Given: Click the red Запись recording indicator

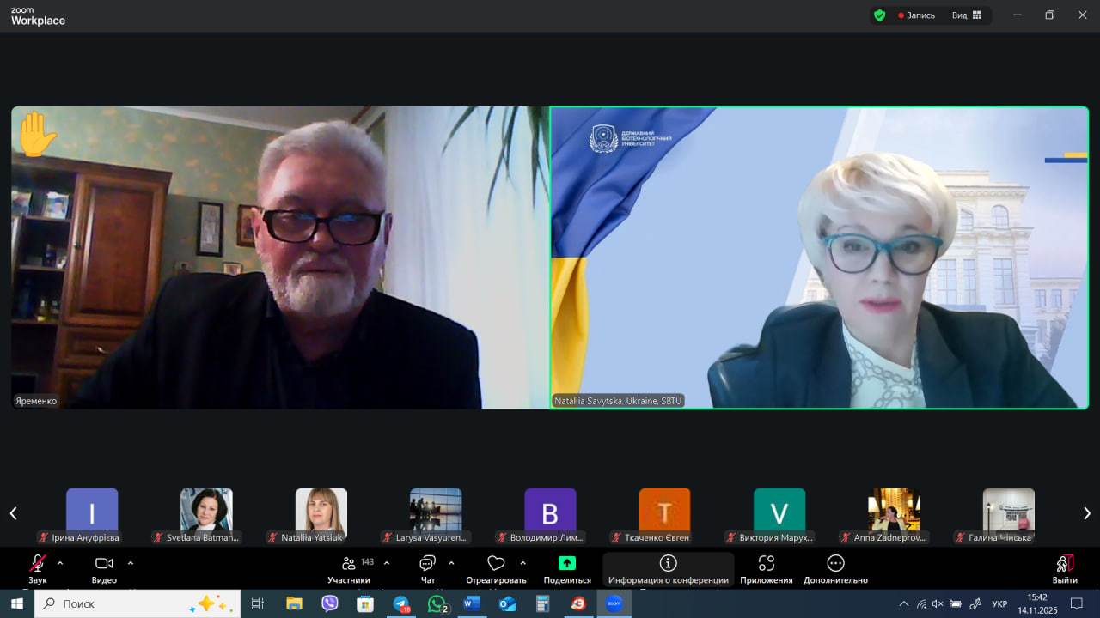Looking at the screenshot, I should click(916, 15).
